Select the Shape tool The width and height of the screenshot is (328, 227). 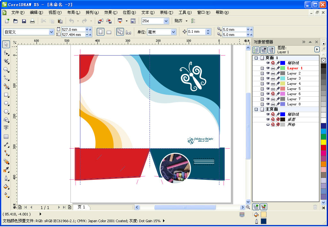(x=6, y=53)
